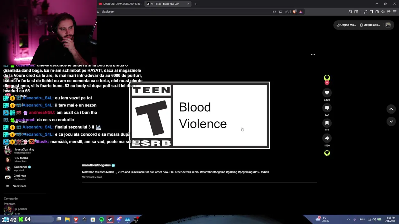Share the video using the arrow icon
Image resolution: width=399 pixels, height=224 pixels.
tap(327, 138)
